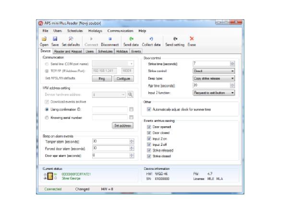
Task: Click the Send setting toolbar icon
Action: 175,39
